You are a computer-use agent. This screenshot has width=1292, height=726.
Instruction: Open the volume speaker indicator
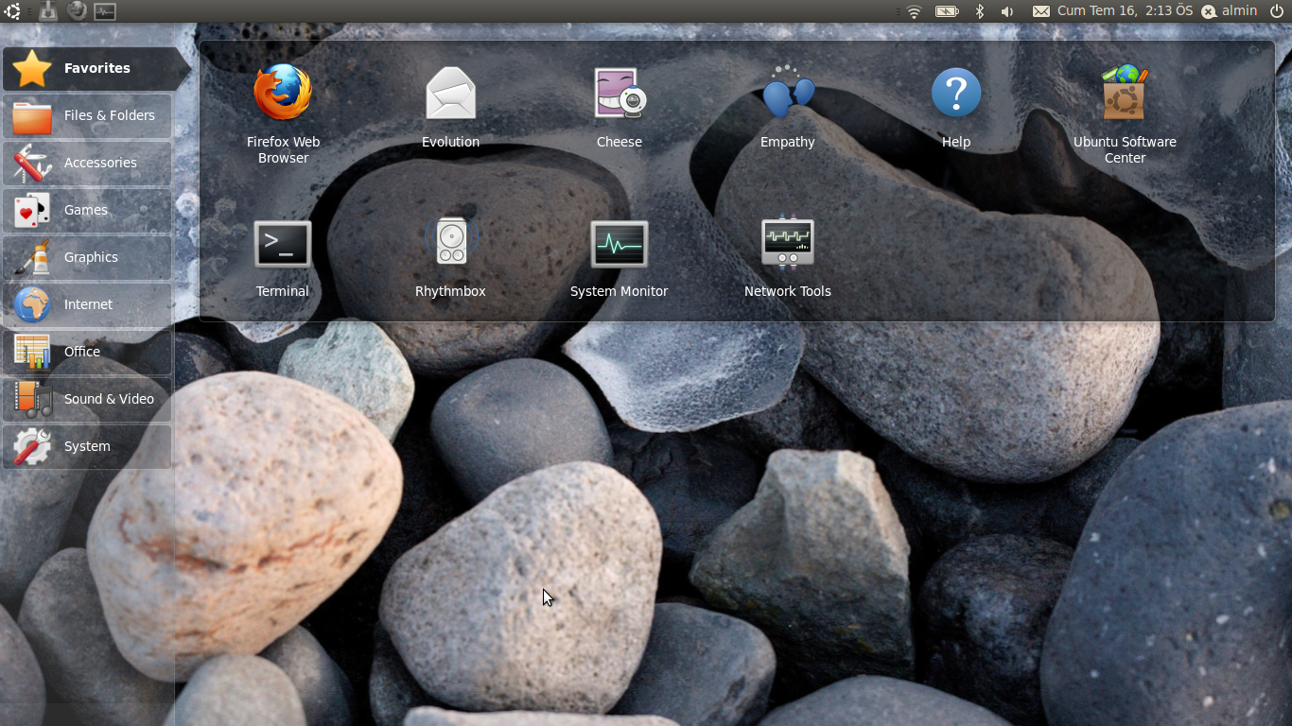tap(1007, 11)
